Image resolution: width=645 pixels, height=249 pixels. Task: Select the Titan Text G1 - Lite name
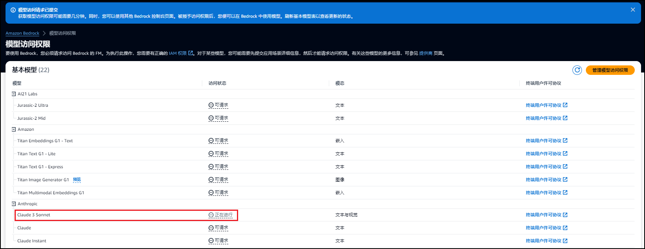pos(36,154)
